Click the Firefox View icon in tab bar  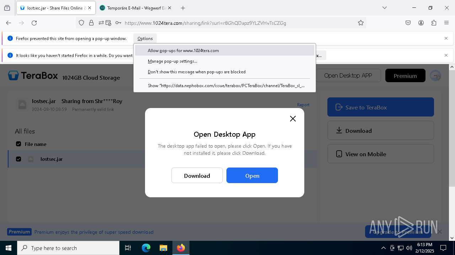point(7,8)
